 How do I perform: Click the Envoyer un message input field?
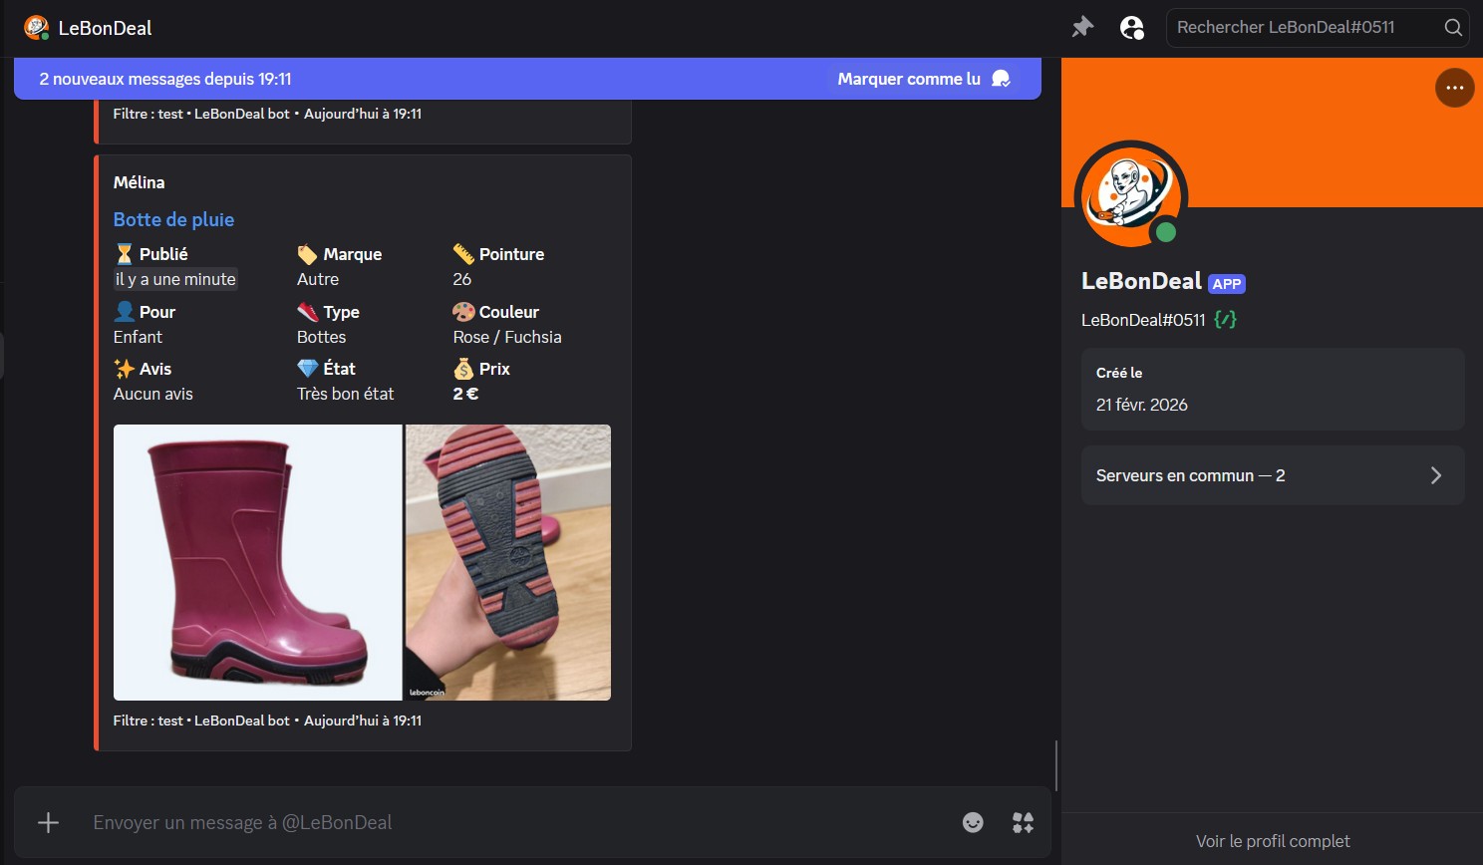click(x=399, y=822)
